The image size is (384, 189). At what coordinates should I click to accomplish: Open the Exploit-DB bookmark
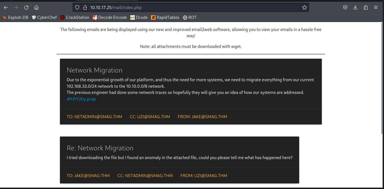16,17
